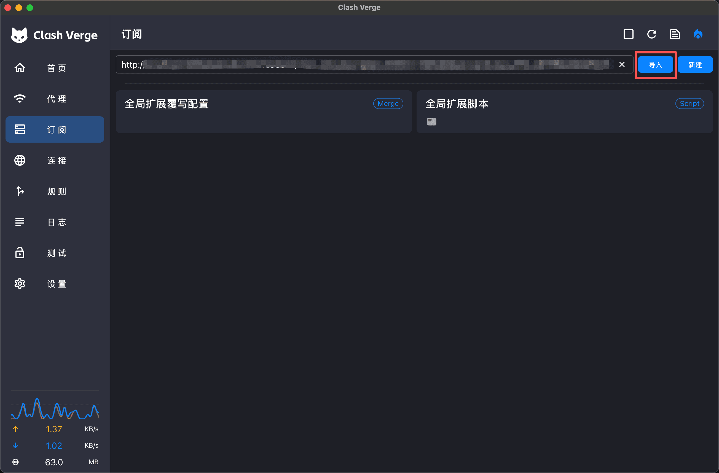The width and height of the screenshot is (719, 473).
Task: Click the branching arrow icon for 规则
Action: tap(20, 191)
